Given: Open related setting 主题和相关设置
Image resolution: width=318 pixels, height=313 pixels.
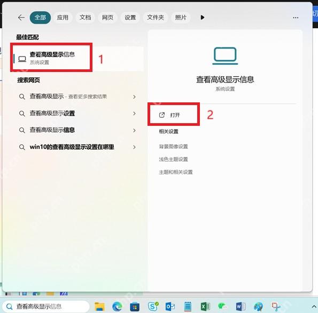Looking at the screenshot, I should pyautogui.click(x=176, y=172).
